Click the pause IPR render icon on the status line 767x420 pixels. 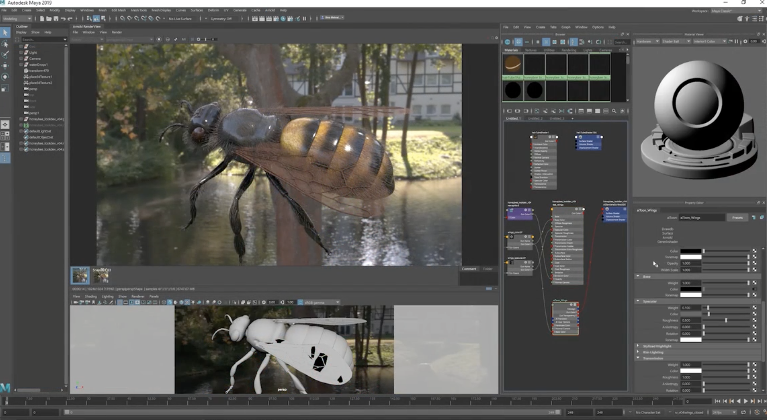click(x=304, y=19)
